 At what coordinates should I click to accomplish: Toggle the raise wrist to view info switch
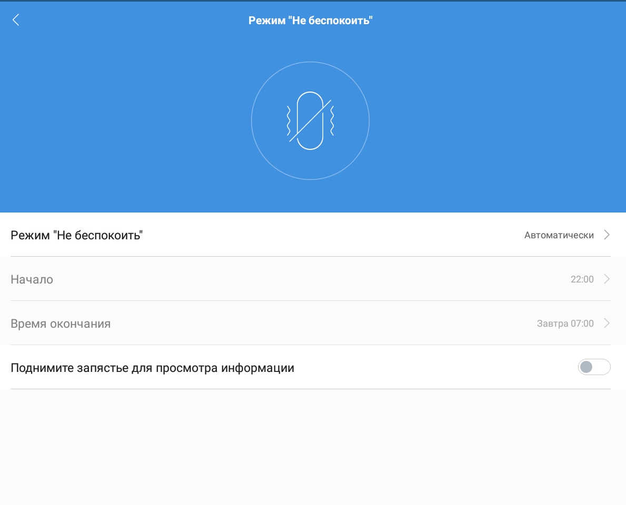594,367
